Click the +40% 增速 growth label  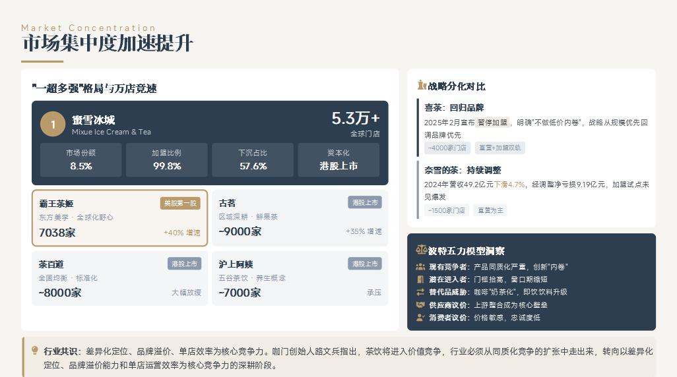(x=181, y=233)
